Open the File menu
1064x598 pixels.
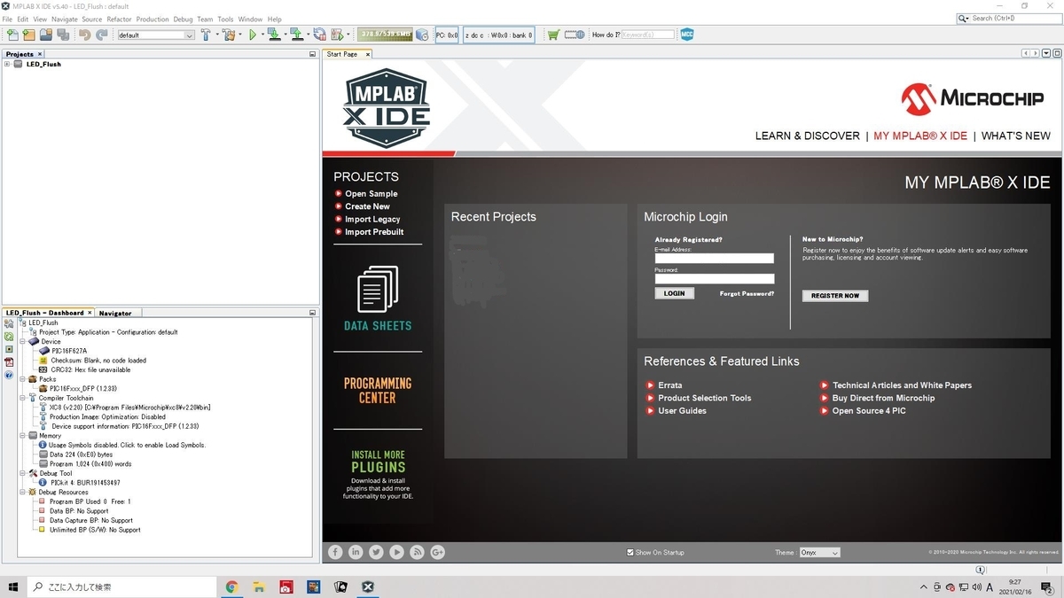coord(7,19)
